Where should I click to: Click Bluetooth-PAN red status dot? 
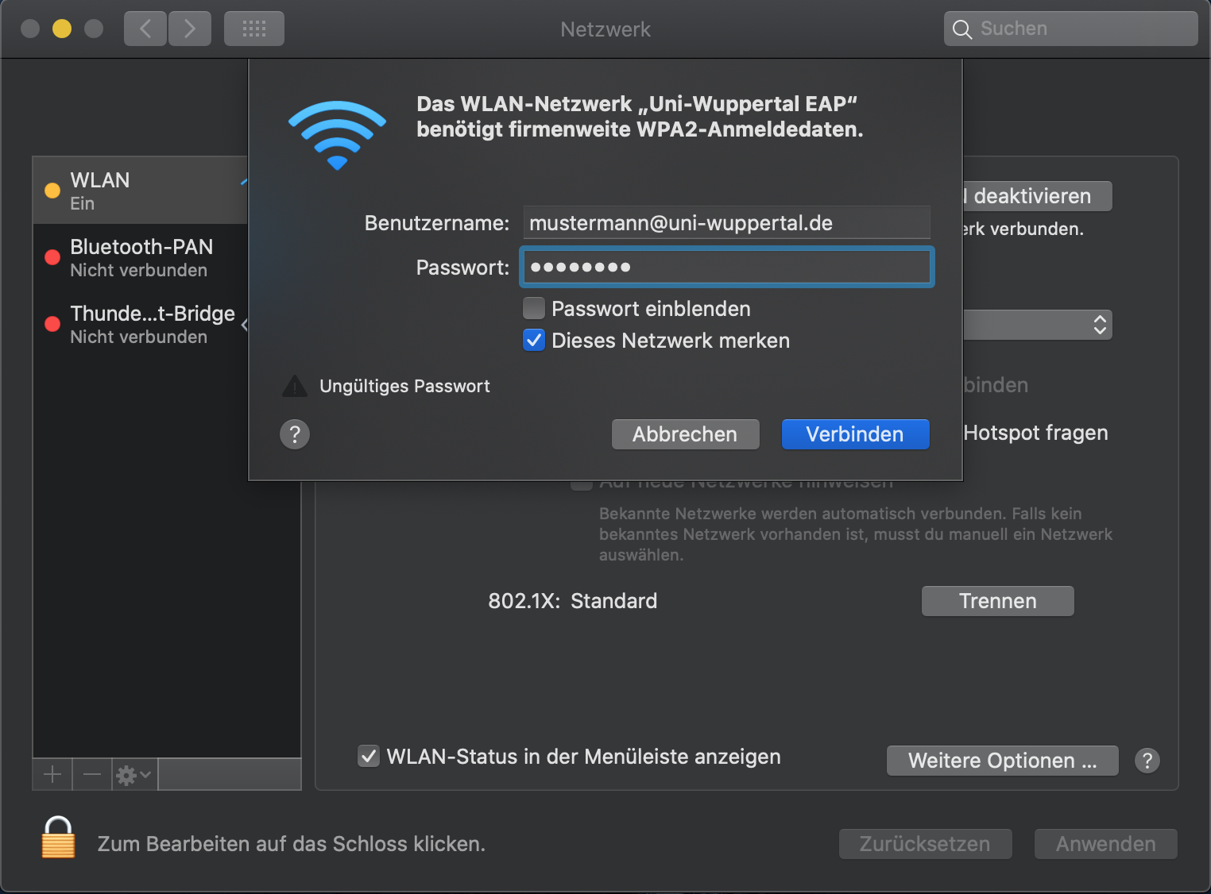[52, 257]
